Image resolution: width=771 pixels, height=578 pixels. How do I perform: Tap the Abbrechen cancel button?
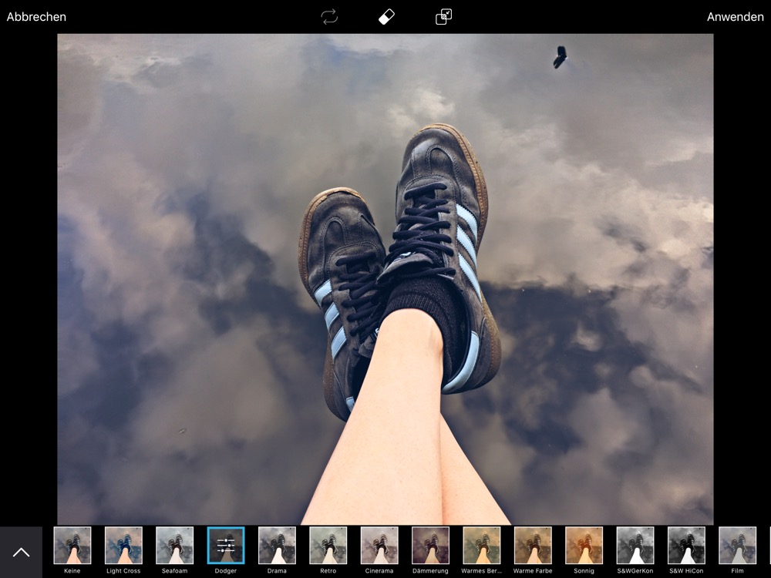pyautogui.click(x=36, y=17)
